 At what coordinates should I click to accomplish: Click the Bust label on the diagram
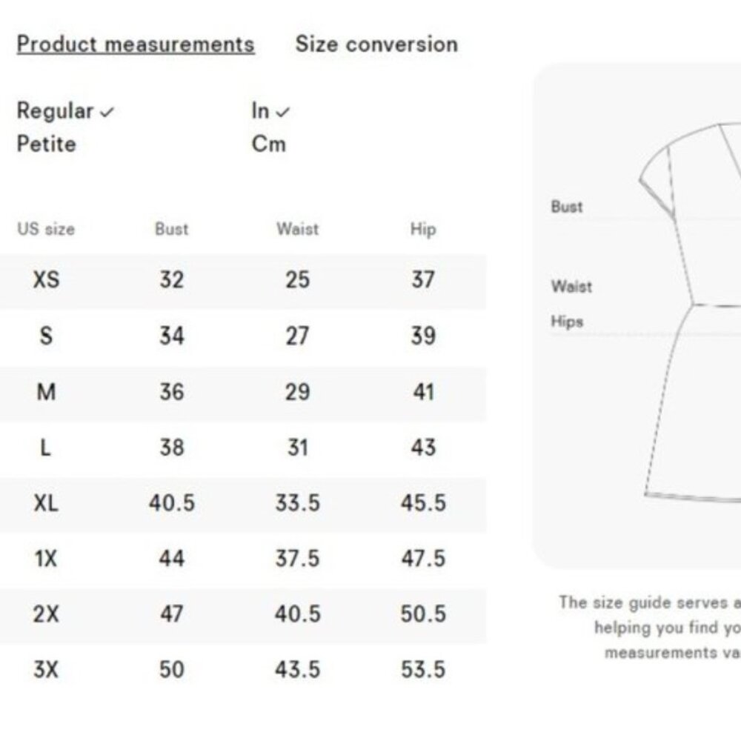[x=568, y=207]
